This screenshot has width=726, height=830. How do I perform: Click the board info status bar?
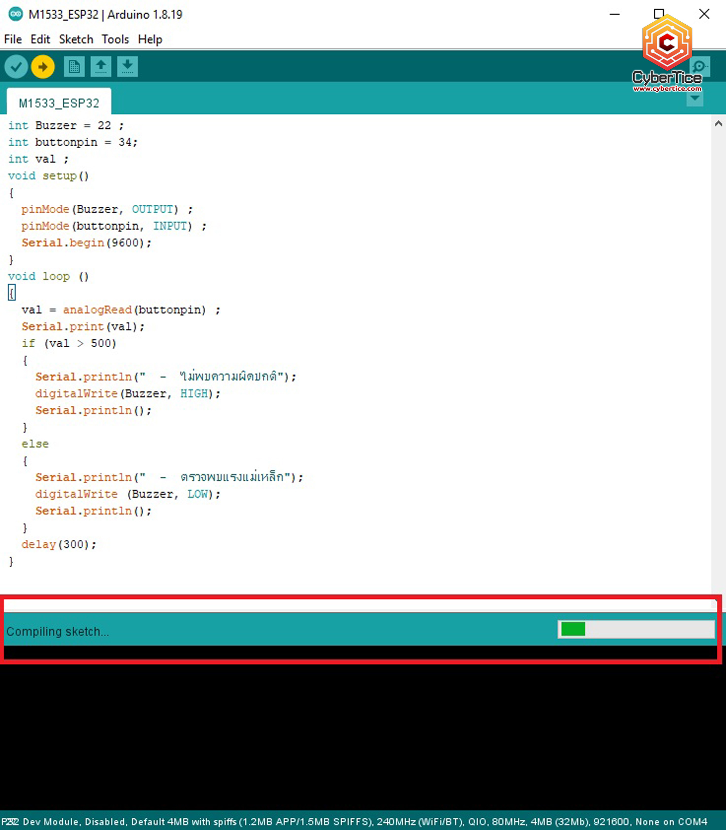[x=354, y=821]
